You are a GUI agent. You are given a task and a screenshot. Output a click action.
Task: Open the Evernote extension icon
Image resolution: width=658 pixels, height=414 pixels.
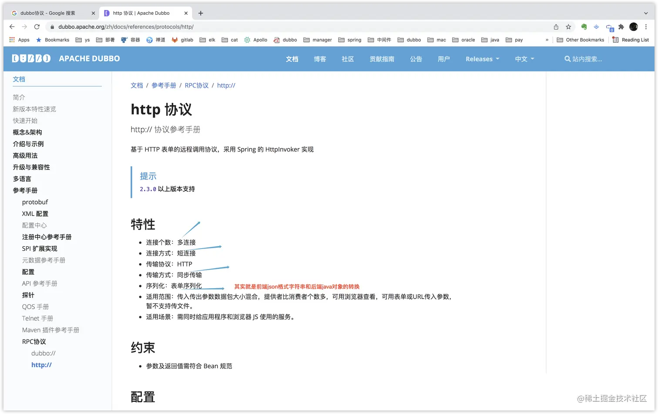(x=584, y=27)
